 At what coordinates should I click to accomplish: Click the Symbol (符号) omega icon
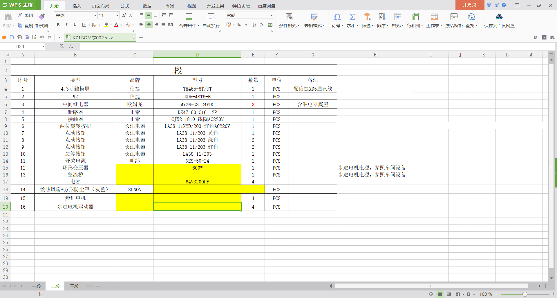(337, 17)
